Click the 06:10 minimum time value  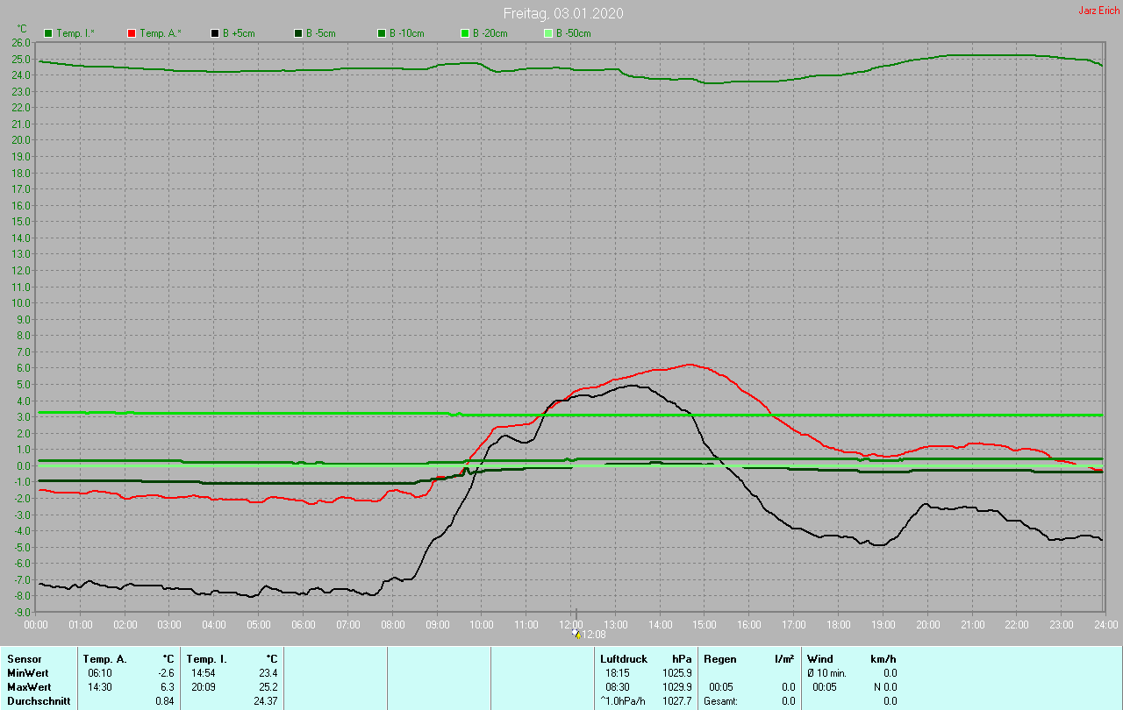tap(99, 673)
